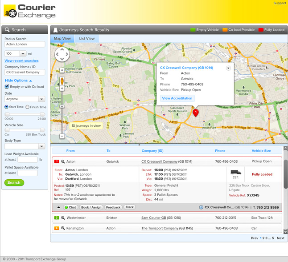
Task: Click the map pan control compass
Action: pos(62,54)
